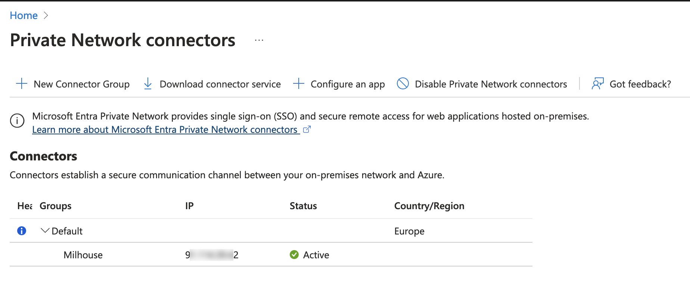Viewport: 690px width, 297px height.
Task: Click the plus icon for New Connector Group
Action: [22, 84]
